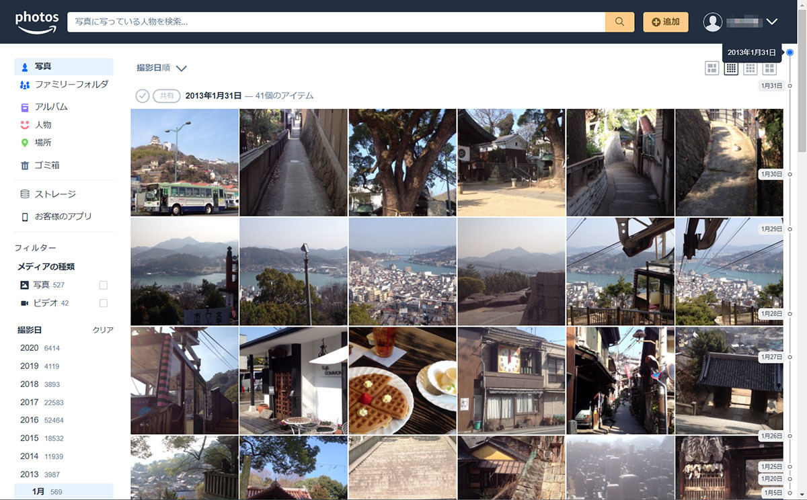Screen dimensions: 807x500
Task: Jump to 1月29日 on timeline
Action: click(x=771, y=229)
